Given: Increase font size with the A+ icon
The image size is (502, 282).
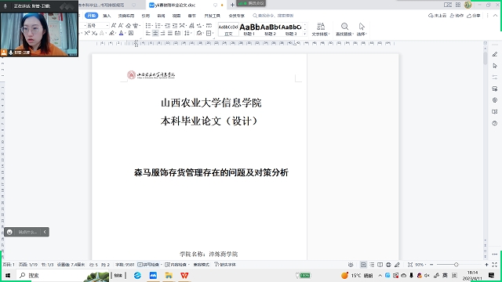Looking at the screenshot, I should coord(113,26).
